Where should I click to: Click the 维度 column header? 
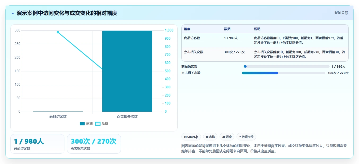point(187,29)
